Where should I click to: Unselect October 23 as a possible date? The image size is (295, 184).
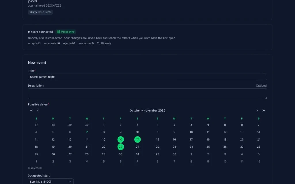[121, 147]
